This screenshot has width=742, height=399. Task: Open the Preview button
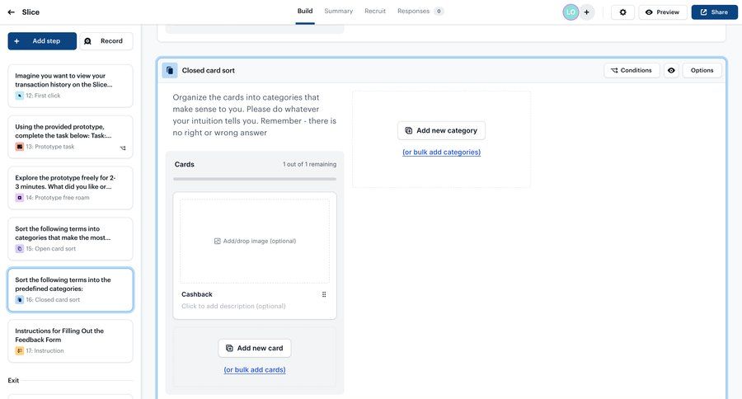pos(663,12)
